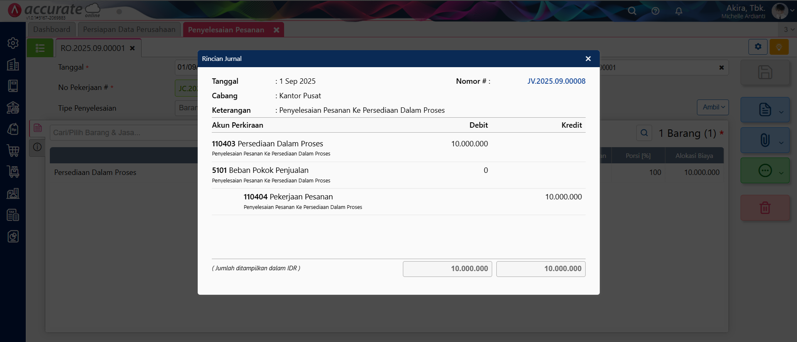Click the yellow lightbulb hint button
Image resolution: width=797 pixels, height=342 pixels.
click(x=779, y=47)
